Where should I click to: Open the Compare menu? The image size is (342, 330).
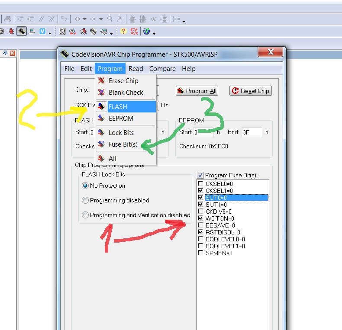tap(162, 69)
